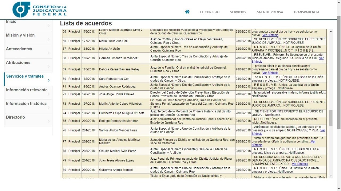This screenshot has width=341, height=191.
Task: Select Atribuciones in the sidebar
Action: (x=18, y=63)
